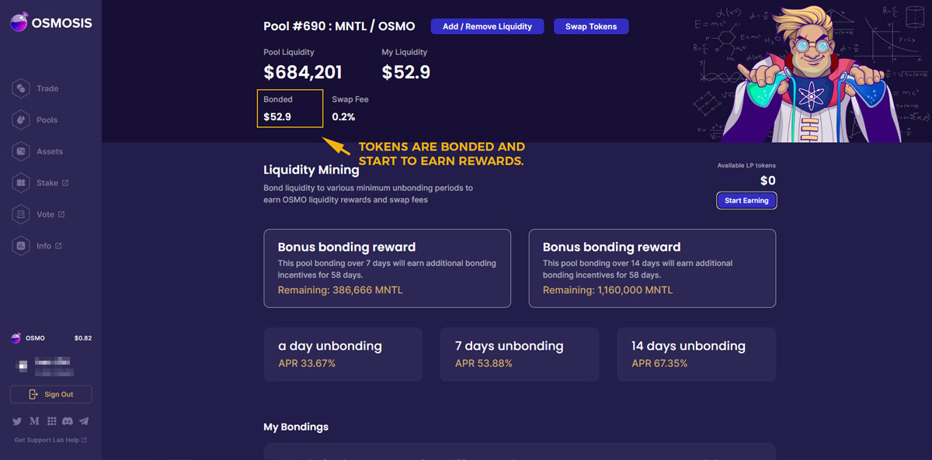
Task: Select the Stake external menu label
Action: pyautogui.click(x=52, y=183)
